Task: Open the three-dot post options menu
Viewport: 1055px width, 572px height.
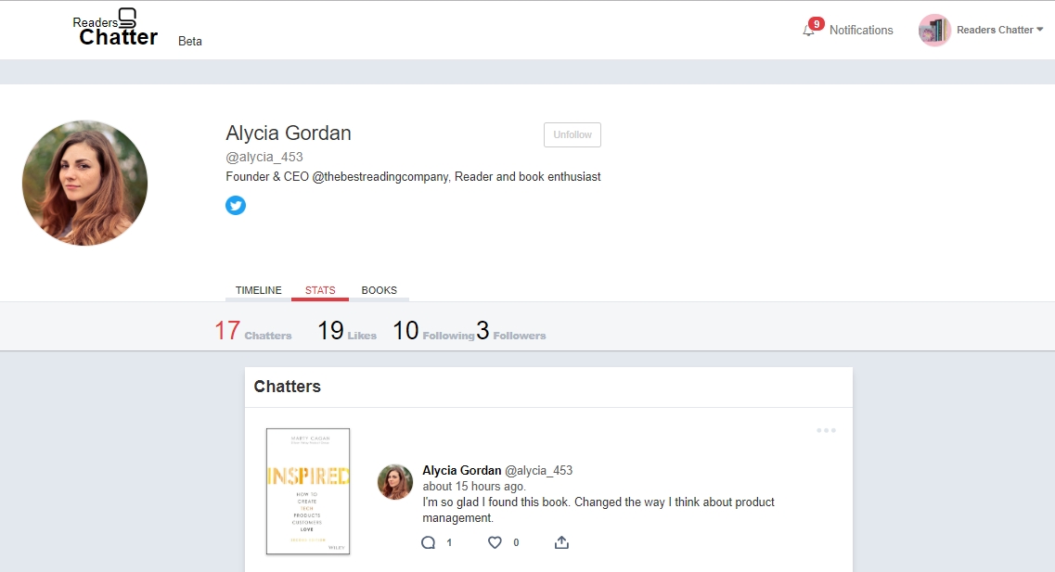Action: tap(826, 430)
